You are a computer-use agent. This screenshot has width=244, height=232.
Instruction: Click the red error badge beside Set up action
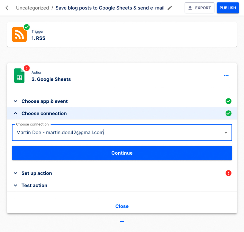229,173
